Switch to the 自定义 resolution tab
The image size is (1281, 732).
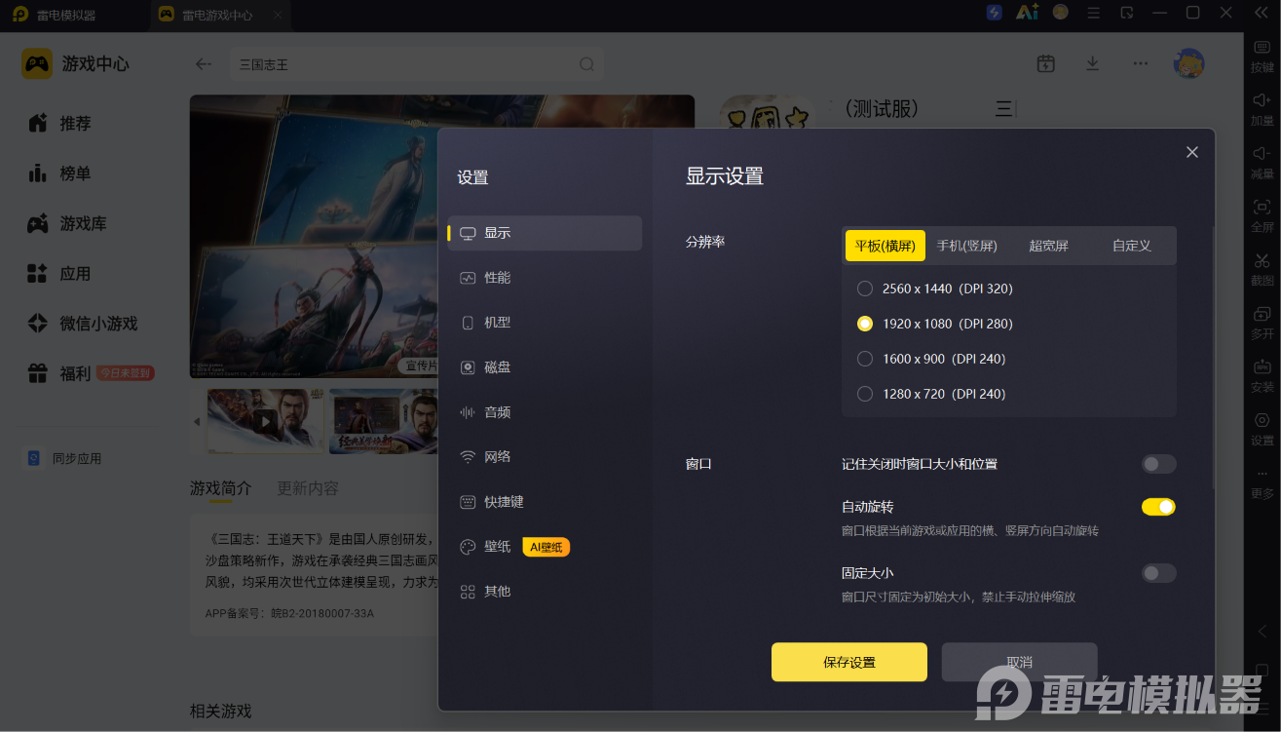point(1132,246)
